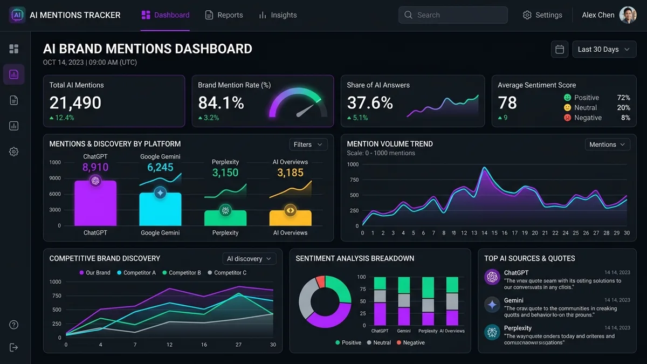Click the ChatGPT source icon in quotes
The image size is (647, 364).
pyautogui.click(x=492, y=277)
